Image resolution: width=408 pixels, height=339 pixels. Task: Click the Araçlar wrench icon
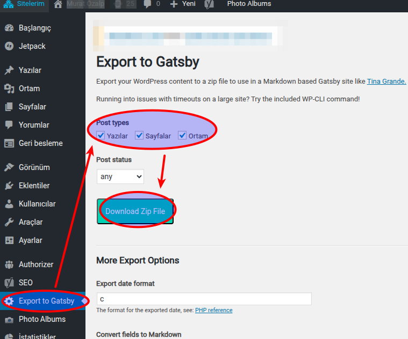(x=9, y=222)
